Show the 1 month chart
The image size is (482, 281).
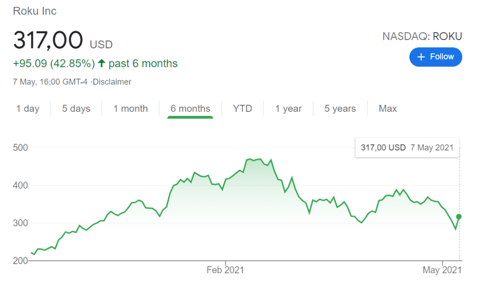click(x=131, y=109)
